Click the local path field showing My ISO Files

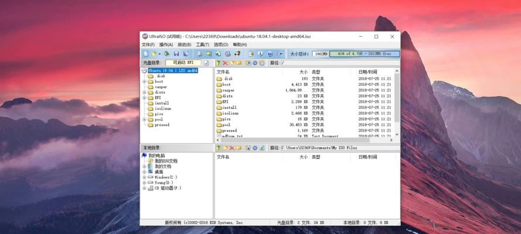[340, 148]
